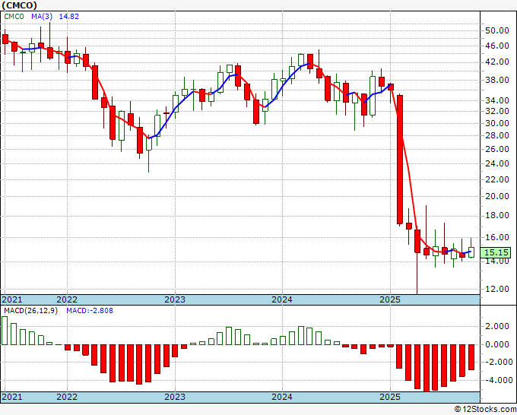Select the 42.00 price axis label
This screenshot has height=415, width=517.
(x=497, y=62)
